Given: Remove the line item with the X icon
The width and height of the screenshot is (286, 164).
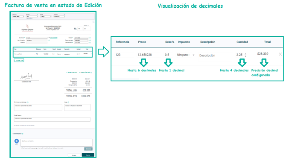Looking at the screenshot, I should (280, 54).
